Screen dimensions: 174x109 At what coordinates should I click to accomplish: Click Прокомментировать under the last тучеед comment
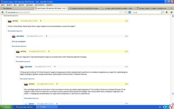click(31, 98)
